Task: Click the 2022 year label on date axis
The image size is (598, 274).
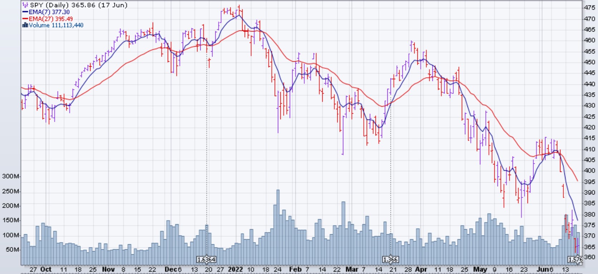Action: point(235,269)
